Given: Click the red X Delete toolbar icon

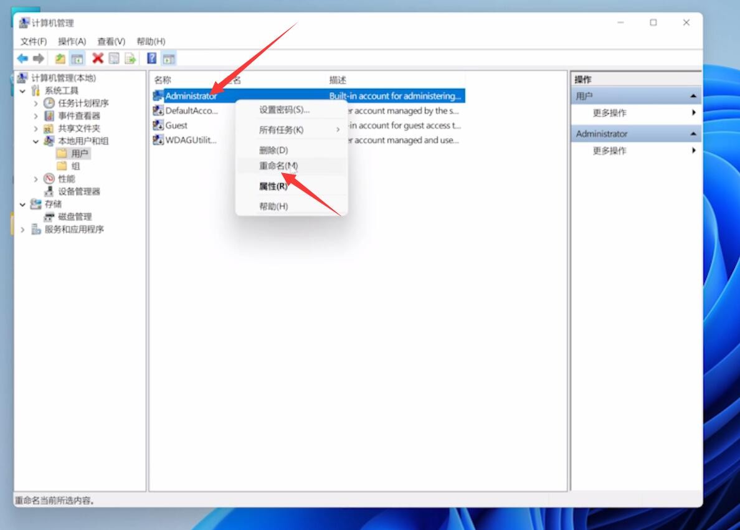Looking at the screenshot, I should coord(97,59).
